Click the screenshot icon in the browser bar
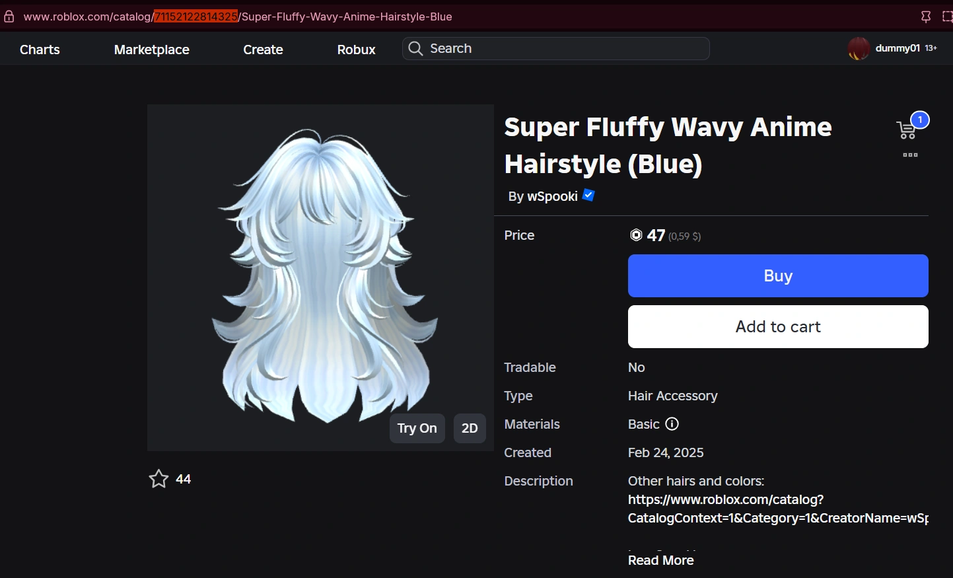This screenshot has width=953, height=578. 947,17
